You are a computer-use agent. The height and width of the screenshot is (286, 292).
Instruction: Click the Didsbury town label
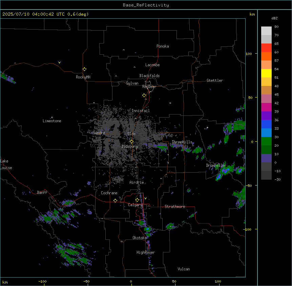pyautogui.click(x=130, y=146)
